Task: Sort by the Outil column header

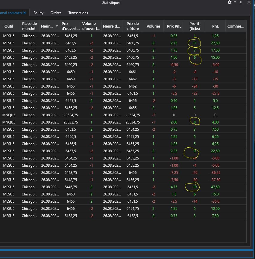Action: click(9, 26)
